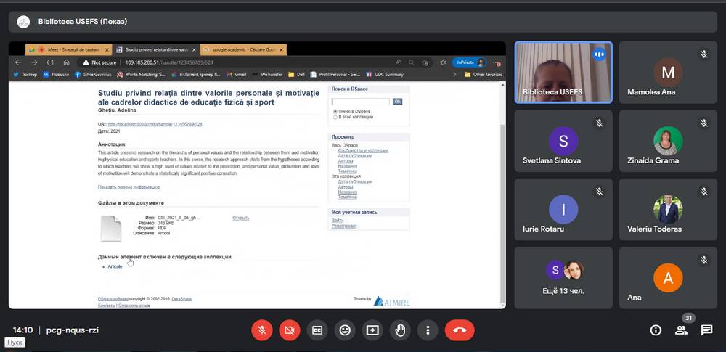Open Meet more options menu

(428, 330)
